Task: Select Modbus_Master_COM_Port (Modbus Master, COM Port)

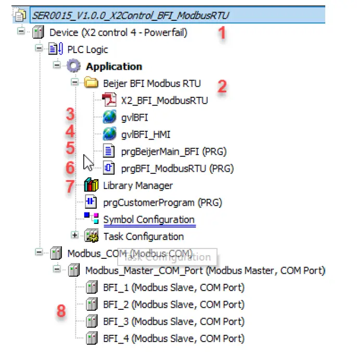Action: point(205,270)
